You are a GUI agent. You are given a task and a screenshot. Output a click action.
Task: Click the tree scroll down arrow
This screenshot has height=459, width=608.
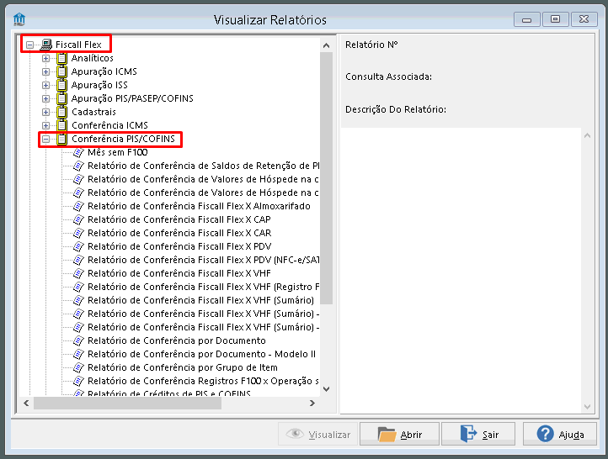[x=327, y=389]
